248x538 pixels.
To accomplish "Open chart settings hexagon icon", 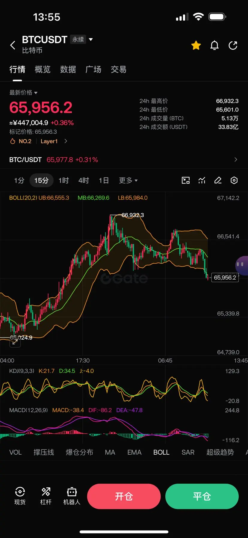I will (234, 180).
